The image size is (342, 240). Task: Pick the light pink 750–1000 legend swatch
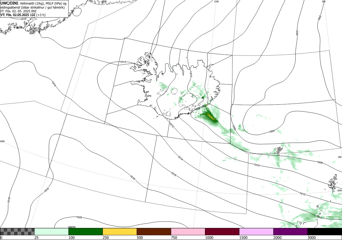point(188,231)
